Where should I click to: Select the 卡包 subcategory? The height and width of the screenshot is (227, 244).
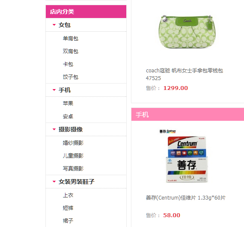click(68, 64)
